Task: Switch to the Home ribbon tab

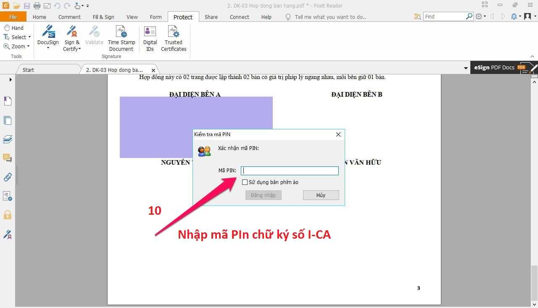Action: point(40,17)
